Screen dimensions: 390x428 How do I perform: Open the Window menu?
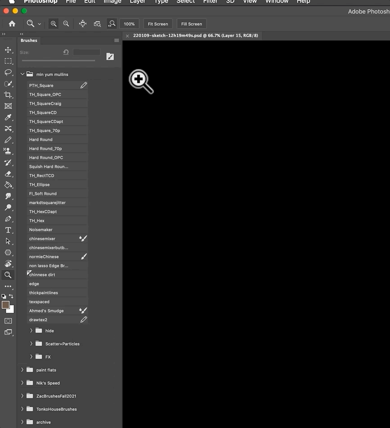point(277,2)
